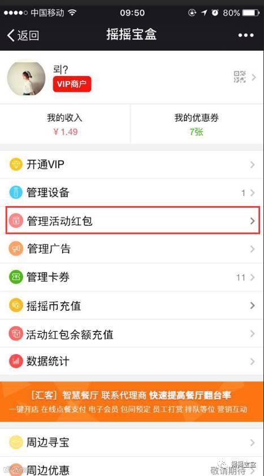Tap the pink 管理活动红包 icon
The height and width of the screenshot is (476, 264).
[16, 221]
